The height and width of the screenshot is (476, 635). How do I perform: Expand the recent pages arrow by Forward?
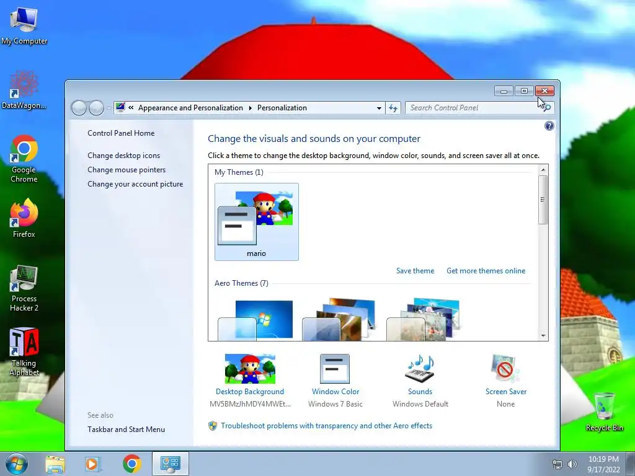pos(109,108)
